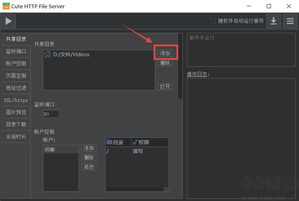Image resolution: width=299 pixels, height=201 pixels.
Task: Switch to the 监听端口 tab
Action: [15, 51]
